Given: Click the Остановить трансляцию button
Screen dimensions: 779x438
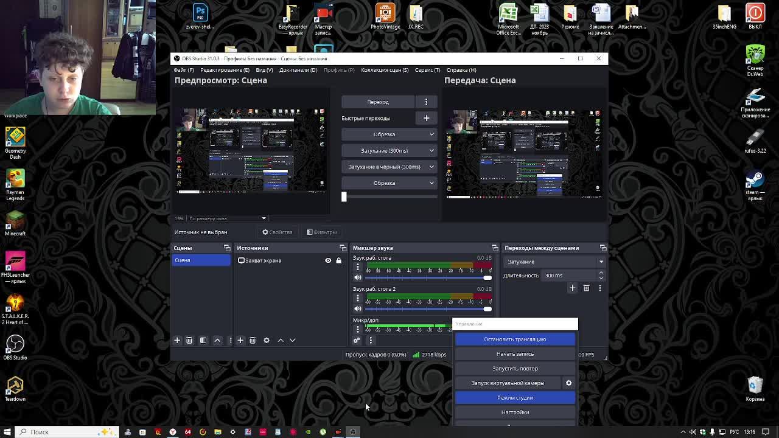Looking at the screenshot, I should (515, 339).
